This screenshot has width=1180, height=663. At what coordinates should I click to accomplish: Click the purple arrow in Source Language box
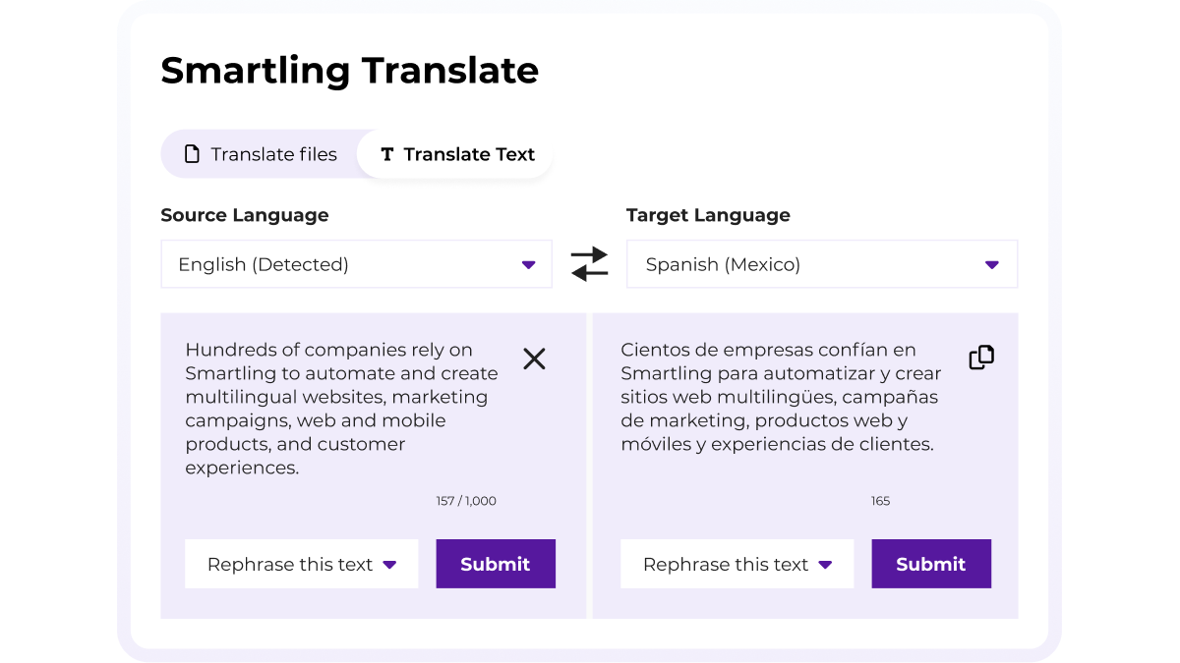pyautogui.click(x=528, y=265)
